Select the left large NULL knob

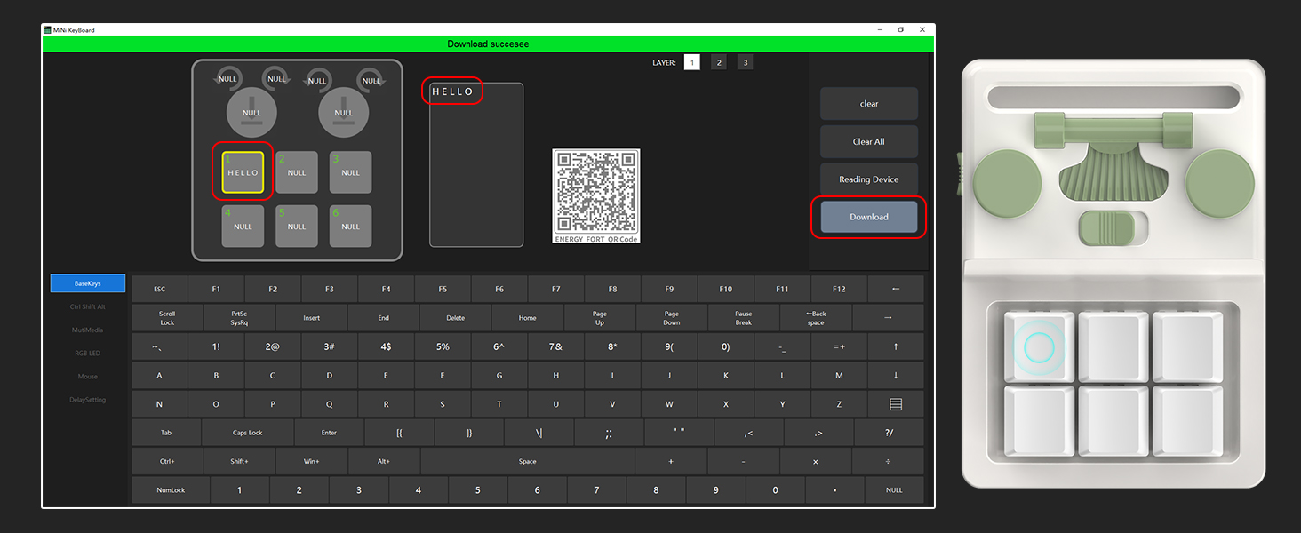pyautogui.click(x=251, y=112)
